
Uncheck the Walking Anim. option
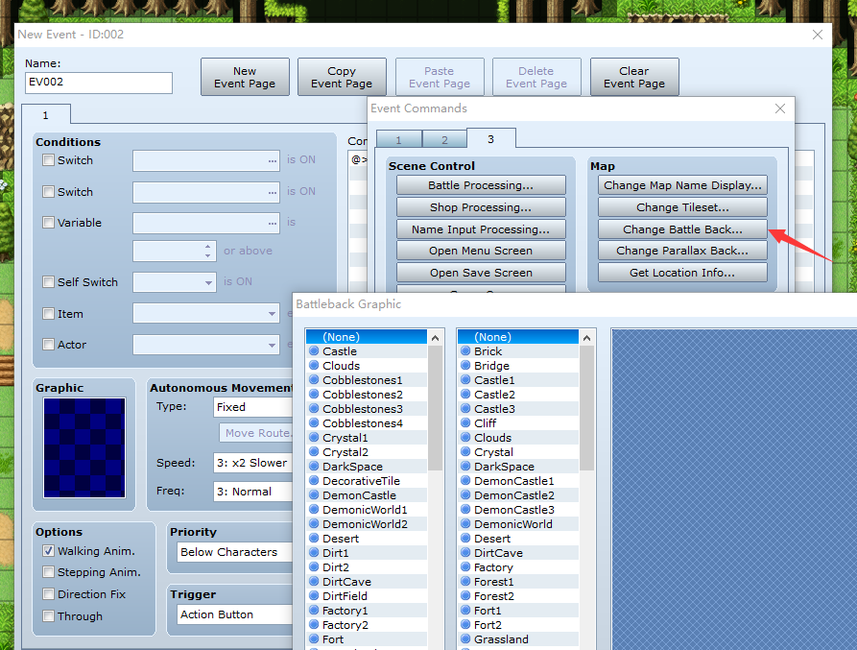point(49,551)
